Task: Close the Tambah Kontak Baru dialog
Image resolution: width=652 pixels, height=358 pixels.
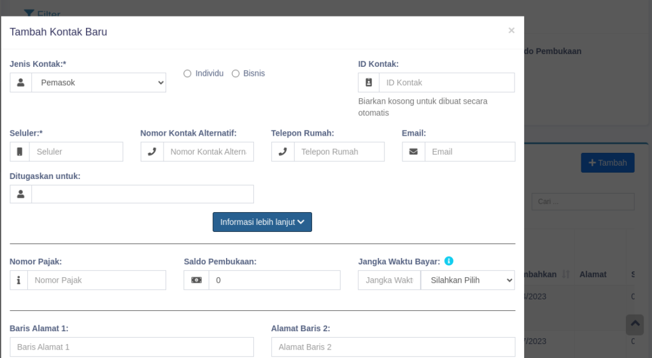Action: (x=511, y=30)
